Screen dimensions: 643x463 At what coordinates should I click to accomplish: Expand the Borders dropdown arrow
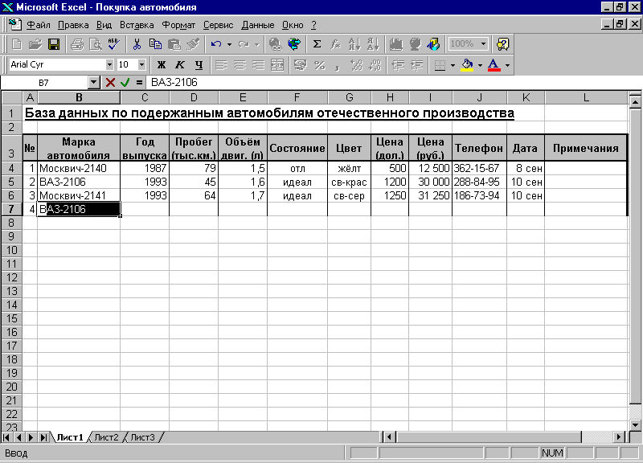click(453, 65)
